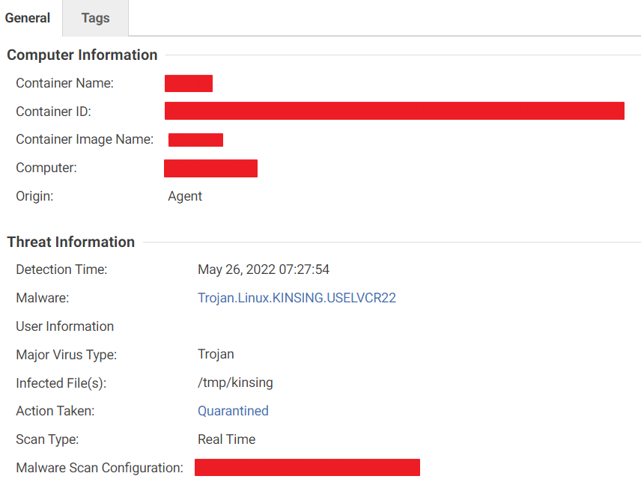Screen dimensions: 641x488
Task: Click the Major Virus Type value Trojan
Action: (216, 354)
